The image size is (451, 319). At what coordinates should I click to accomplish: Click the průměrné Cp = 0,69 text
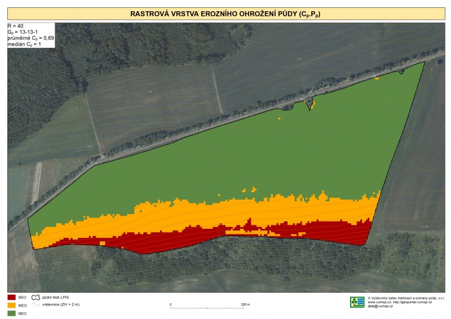tap(30, 38)
